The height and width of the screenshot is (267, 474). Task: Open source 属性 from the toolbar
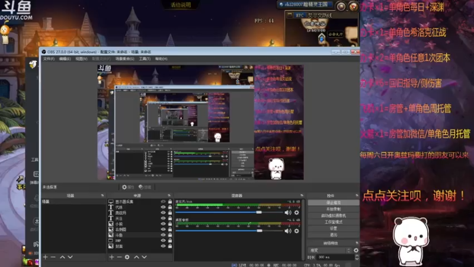pos(128,187)
